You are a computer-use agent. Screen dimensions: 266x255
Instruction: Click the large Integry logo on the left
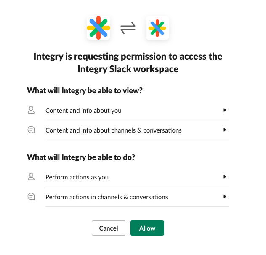point(98,28)
